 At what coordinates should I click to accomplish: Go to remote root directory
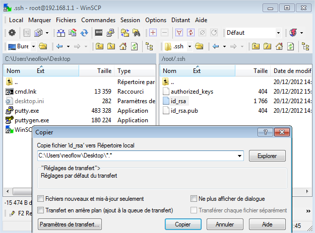coord(267,46)
